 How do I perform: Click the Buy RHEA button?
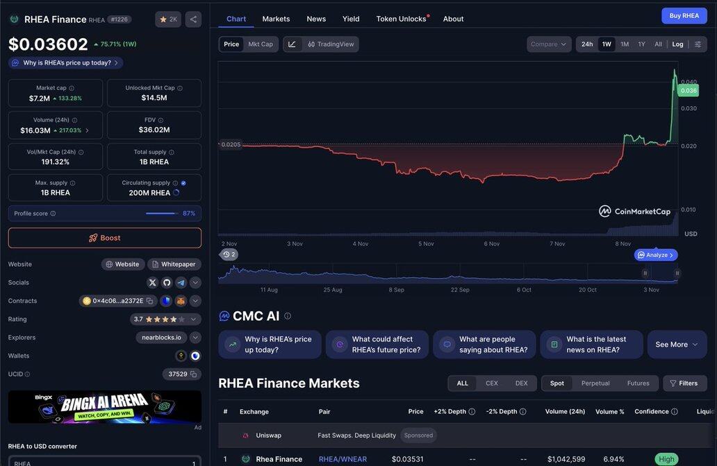coord(684,16)
